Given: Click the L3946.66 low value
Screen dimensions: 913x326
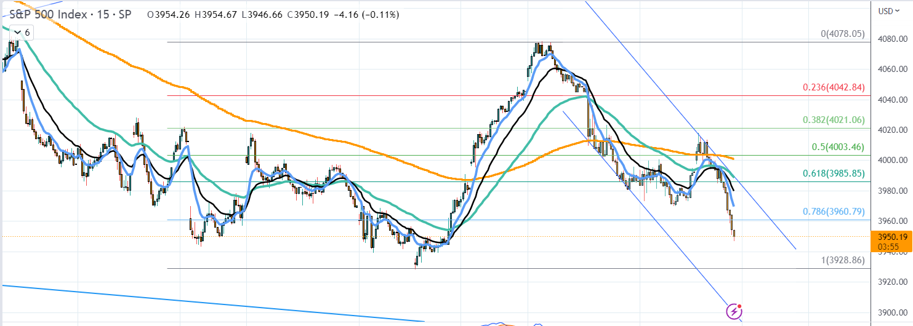Looking at the screenshot, I should point(261,14).
